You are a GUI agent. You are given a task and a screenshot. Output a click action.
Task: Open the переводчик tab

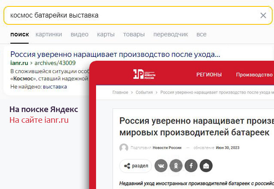(171, 34)
